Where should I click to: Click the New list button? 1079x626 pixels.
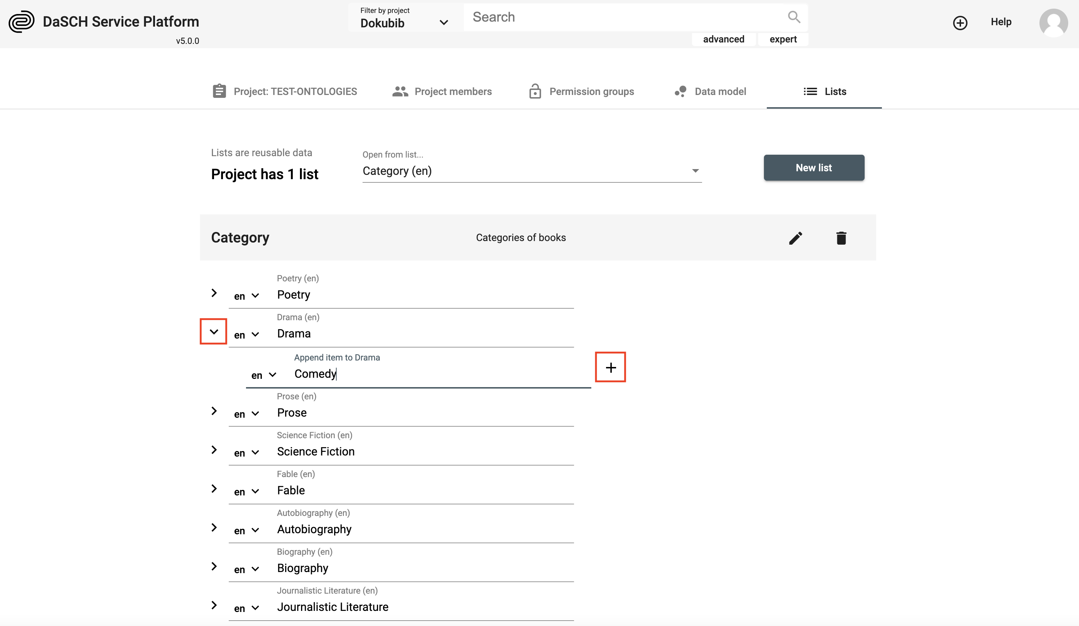(814, 168)
